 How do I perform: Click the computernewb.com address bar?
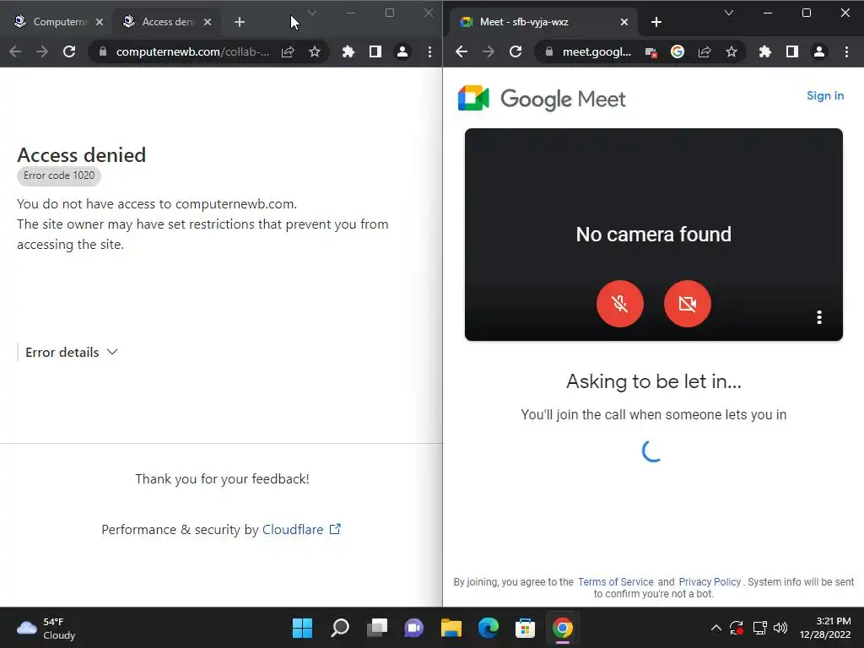click(192, 51)
